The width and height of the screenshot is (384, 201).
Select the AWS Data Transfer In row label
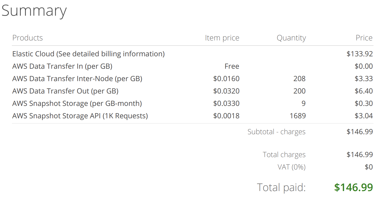coord(62,66)
